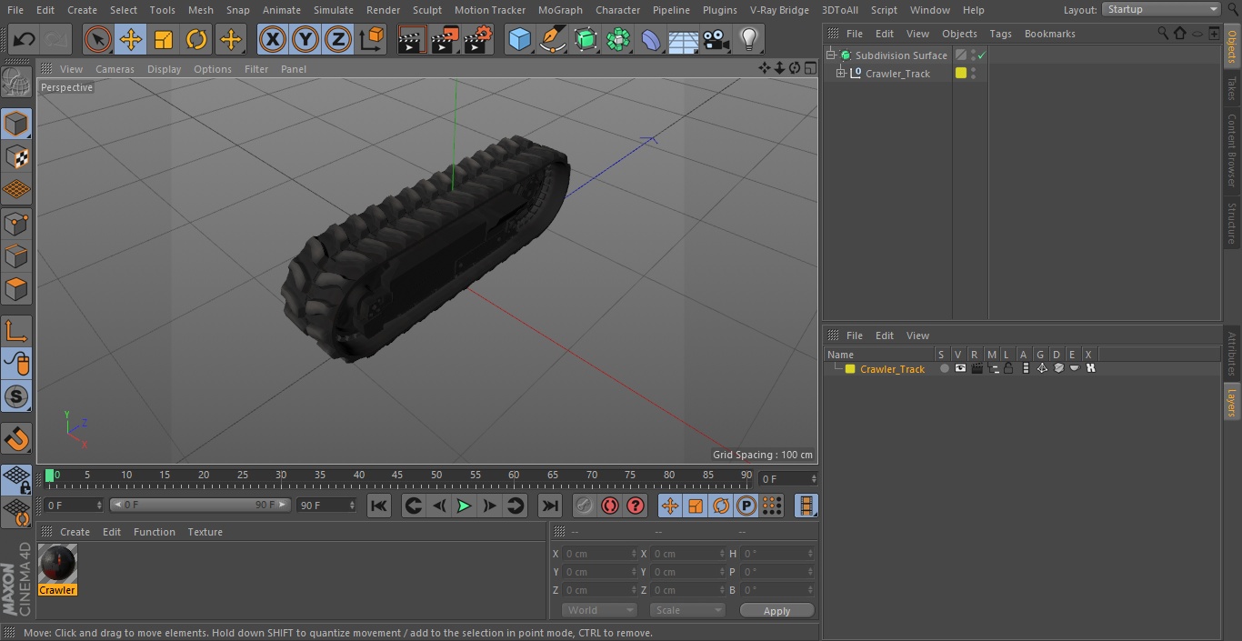Viewport: 1242px width, 641px height.
Task: Play the animation forward
Action: (x=464, y=506)
